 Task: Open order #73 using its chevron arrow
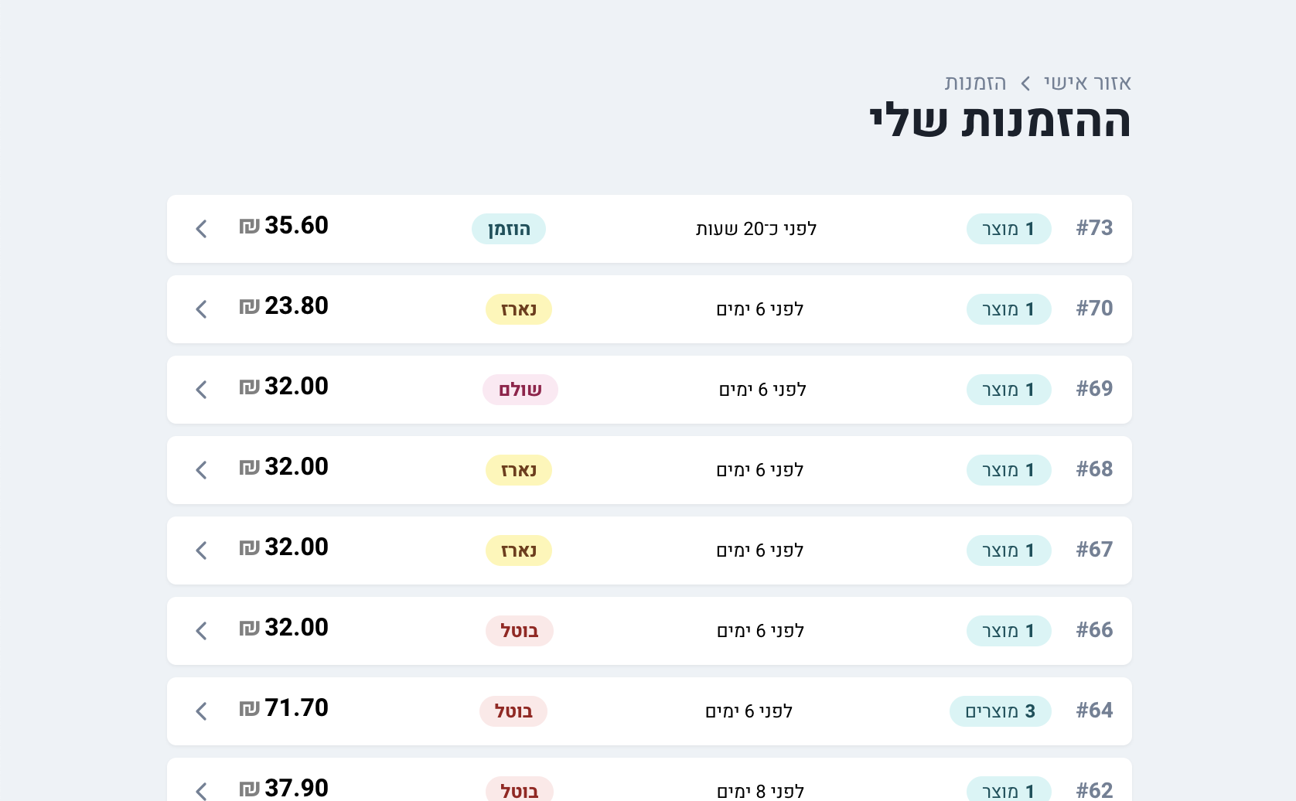(x=201, y=229)
